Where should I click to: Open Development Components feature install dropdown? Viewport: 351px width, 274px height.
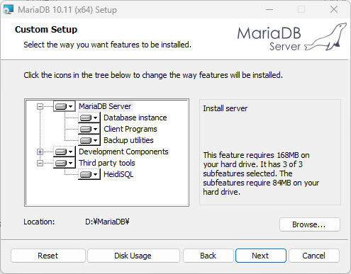[x=64, y=152]
